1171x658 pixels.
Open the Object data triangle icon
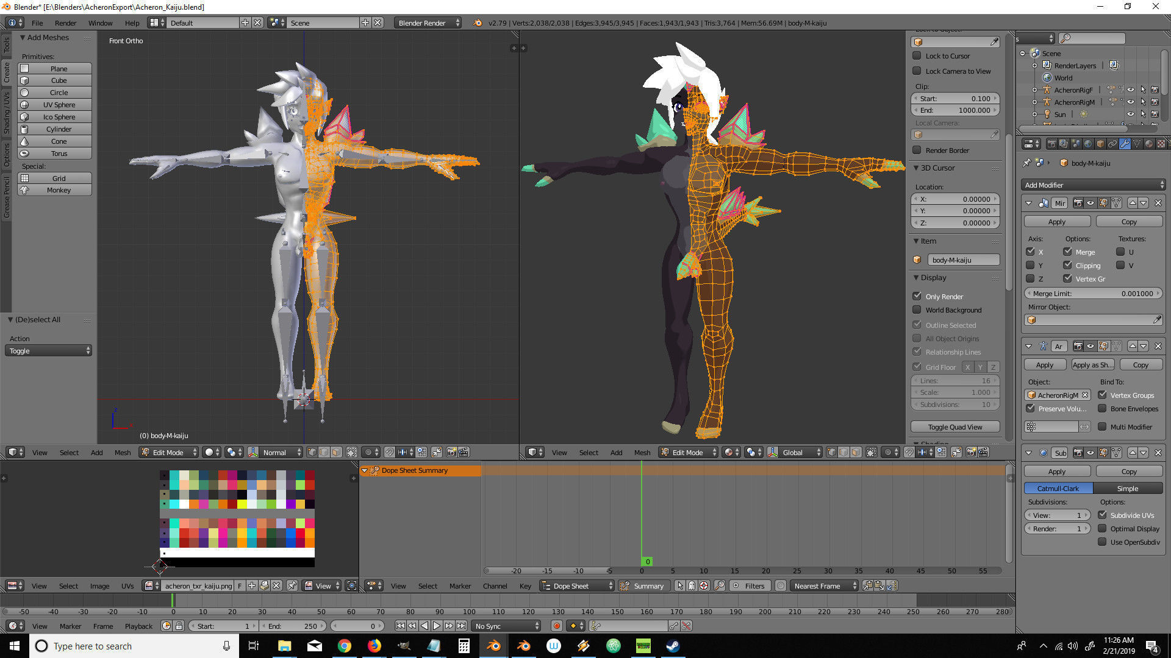click(1137, 144)
